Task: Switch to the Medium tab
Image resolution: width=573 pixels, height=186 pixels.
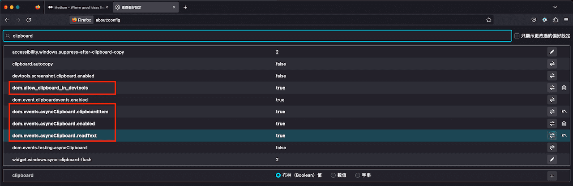Action: (76, 7)
